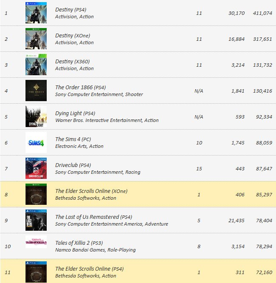
Task: Open the Destiny (PS4) title link
Action: [71, 10]
